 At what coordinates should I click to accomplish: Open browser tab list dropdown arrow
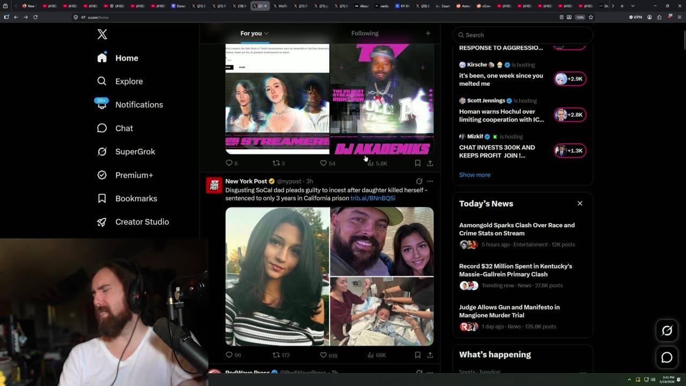coord(632,6)
